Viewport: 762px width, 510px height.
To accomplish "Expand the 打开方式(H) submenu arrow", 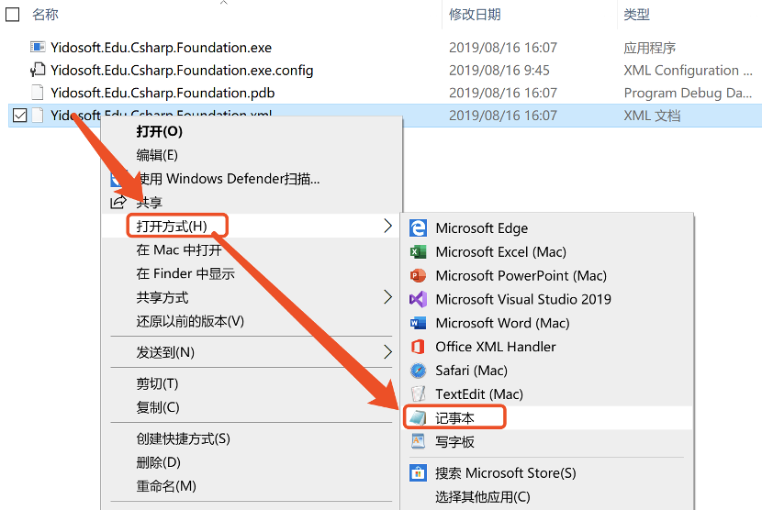I will [387, 226].
